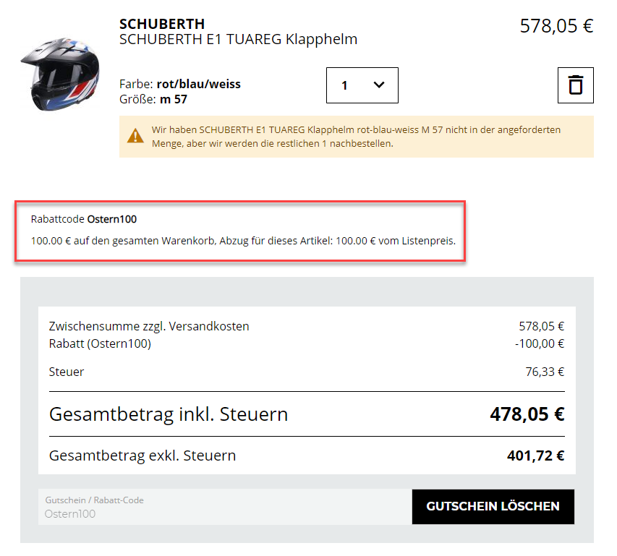The width and height of the screenshot is (617, 556).
Task: Click the orange warning triangle icon
Action: click(x=135, y=135)
